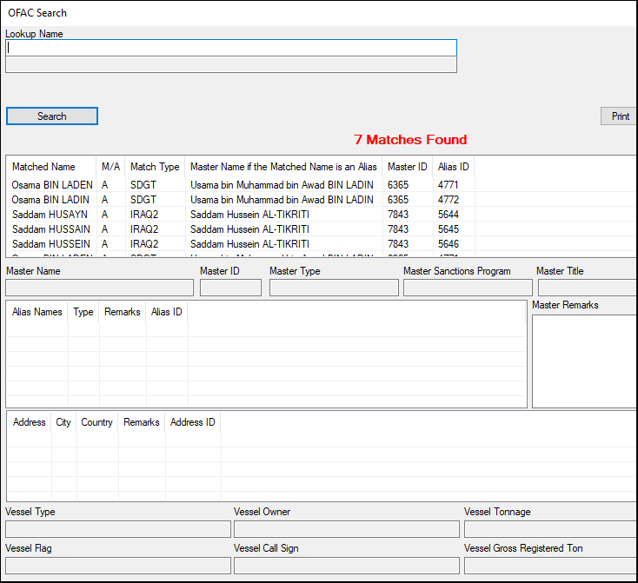Click the Address column header
This screenshot has width=638, height=583.
coord(30,422)
